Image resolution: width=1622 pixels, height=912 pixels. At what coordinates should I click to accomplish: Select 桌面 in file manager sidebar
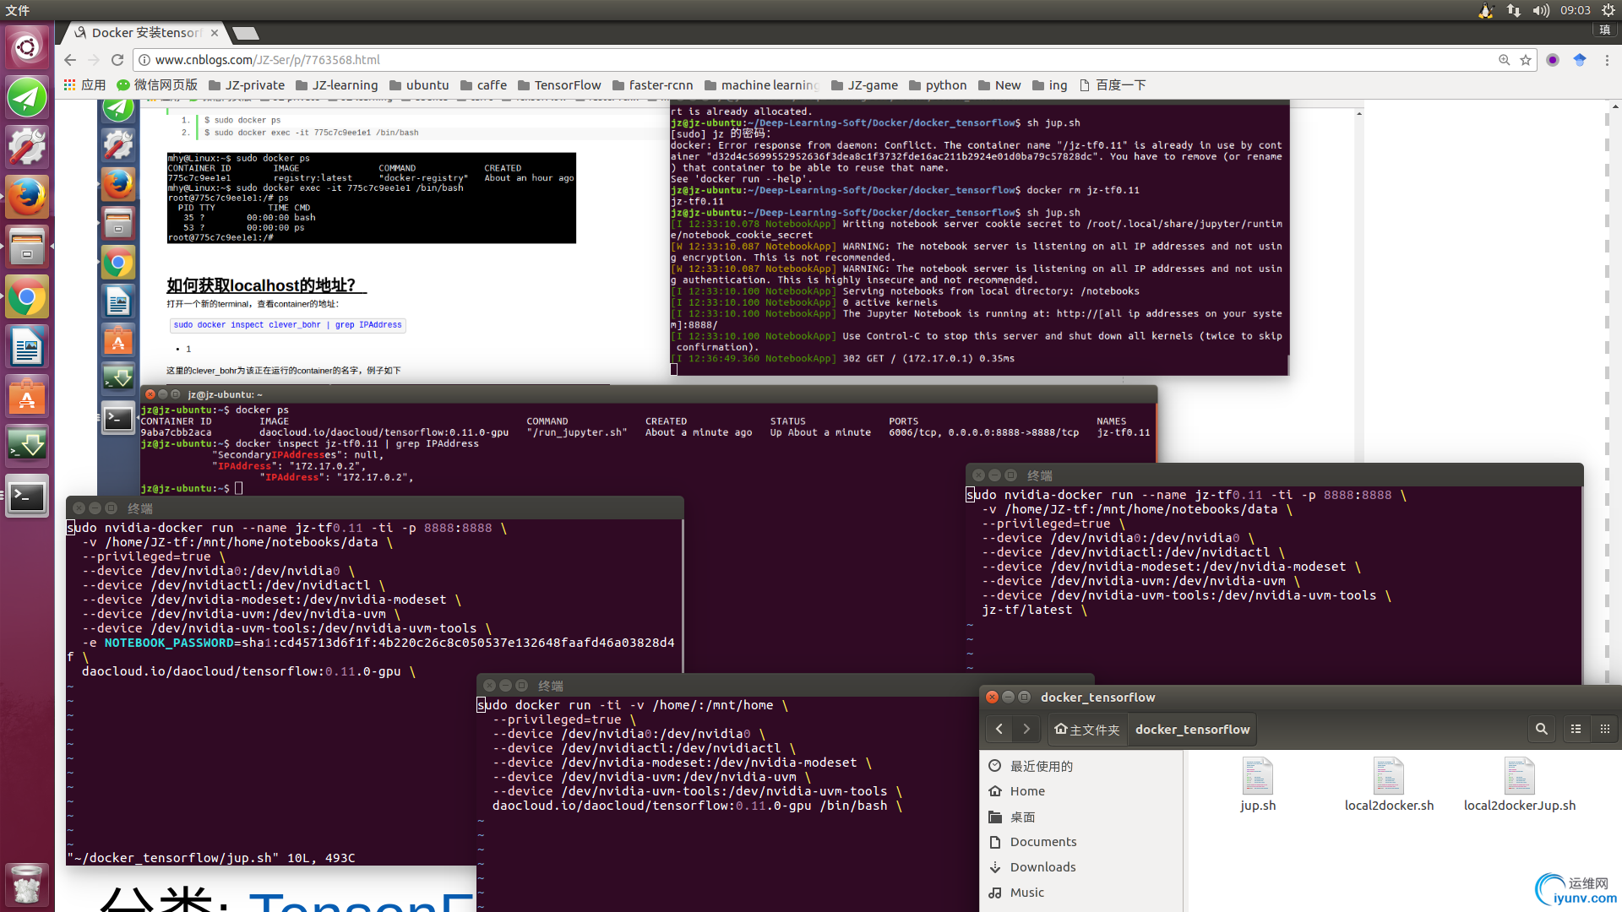pos(1081,817)
